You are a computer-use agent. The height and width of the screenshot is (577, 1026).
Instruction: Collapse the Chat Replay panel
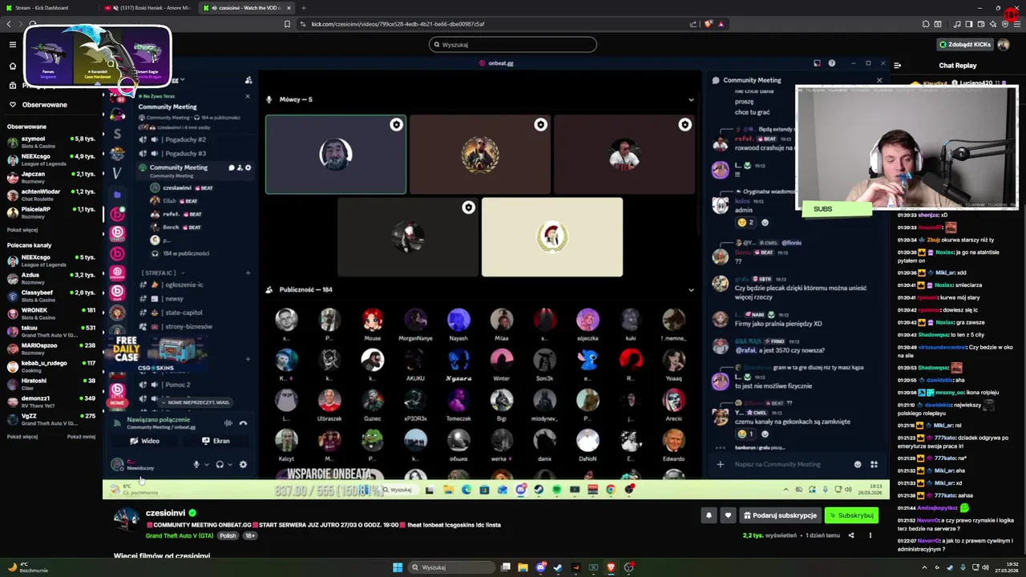tap(898, 66)
